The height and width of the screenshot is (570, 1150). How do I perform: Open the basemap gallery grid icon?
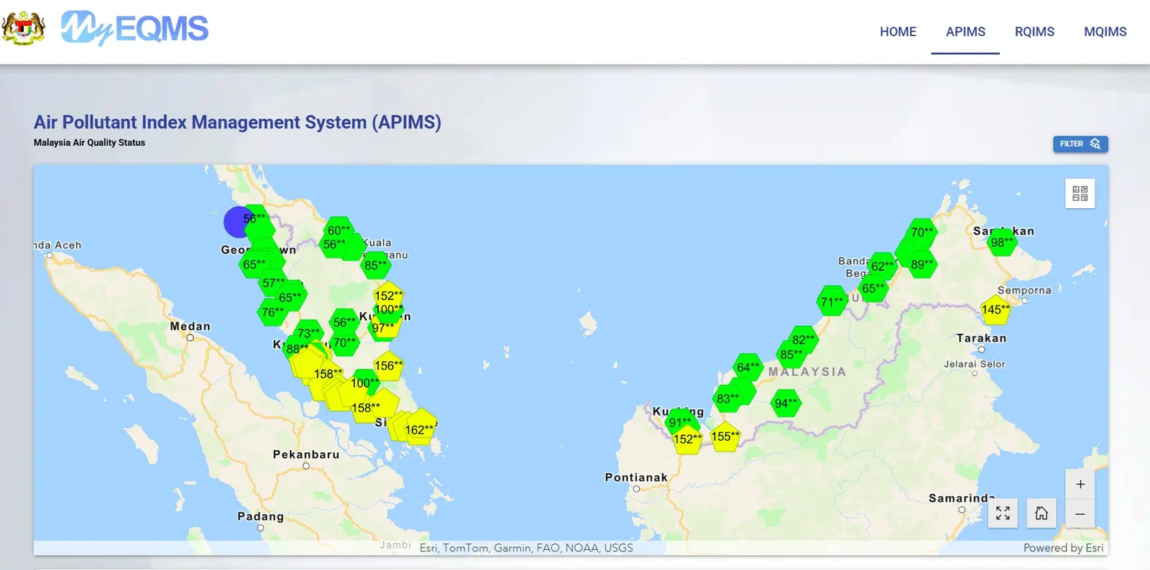[1080, 193]
